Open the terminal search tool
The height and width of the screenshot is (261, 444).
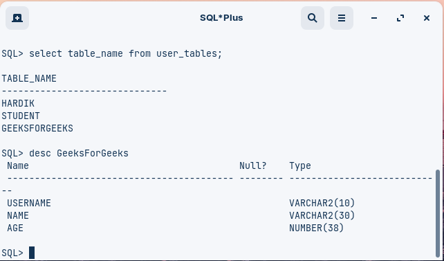[x=313, y=18]
